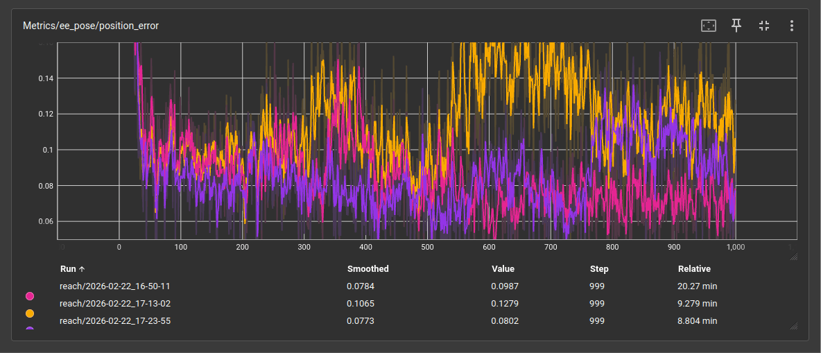This screenshot has height=353, width=821.
Task: Select run reach/2026-02-22_16-50-11 in the table
Action: point(115,286)
